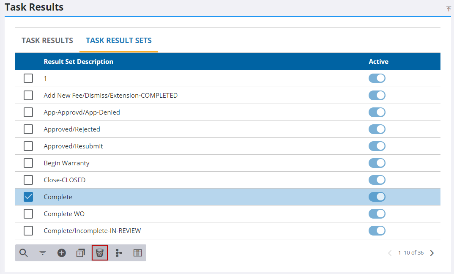Go to the previous page of results
The image size is (454, 274).
tap(390, 253)
